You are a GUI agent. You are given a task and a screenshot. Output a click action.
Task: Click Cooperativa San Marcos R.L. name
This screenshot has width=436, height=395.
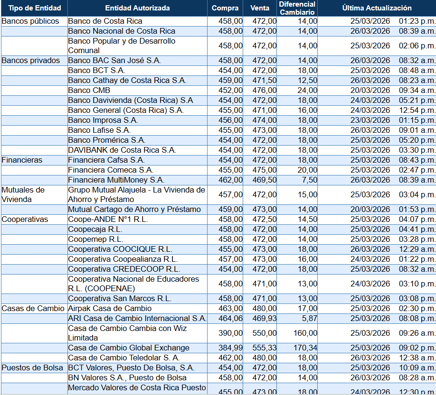[x=120, y=299]
